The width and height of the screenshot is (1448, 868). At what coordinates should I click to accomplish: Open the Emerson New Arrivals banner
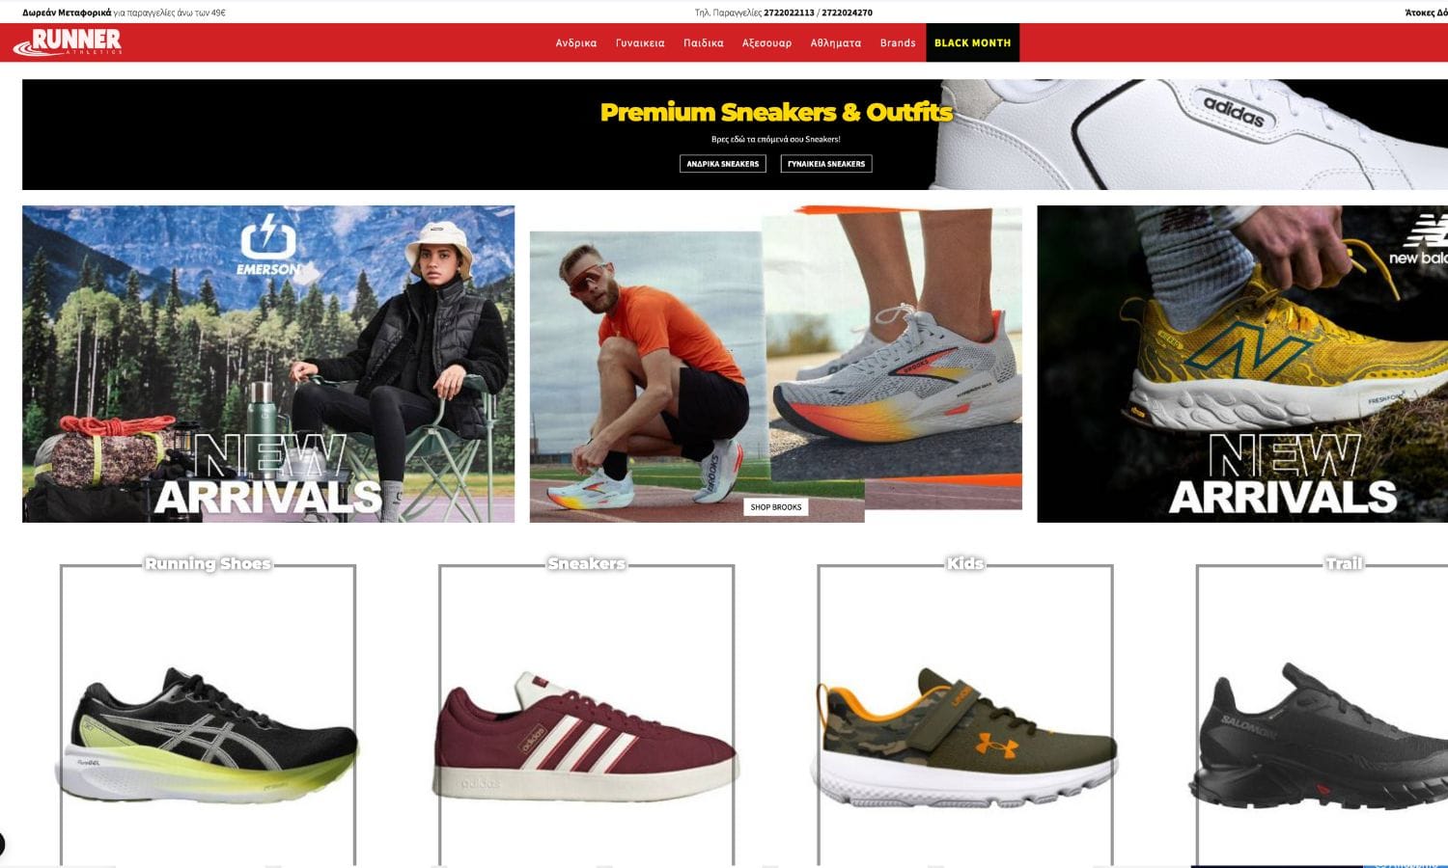[x=268, y=364]
